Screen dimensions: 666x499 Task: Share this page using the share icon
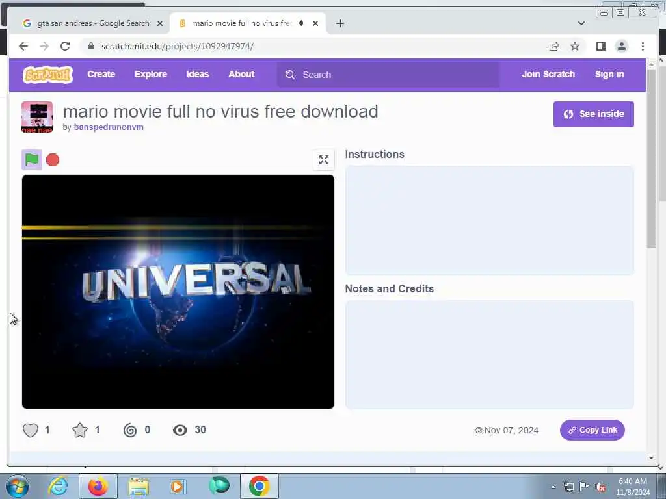554,46
